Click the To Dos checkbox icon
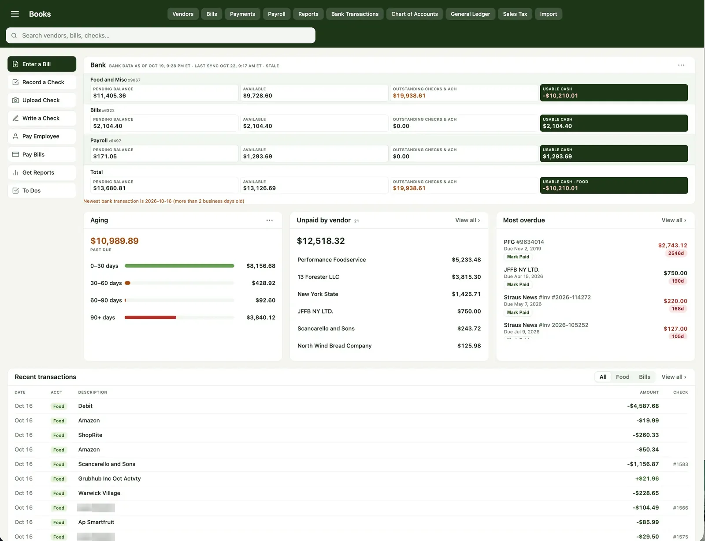Image resolution: width=705 pixels, height=541 pixels. coord(15,190)
